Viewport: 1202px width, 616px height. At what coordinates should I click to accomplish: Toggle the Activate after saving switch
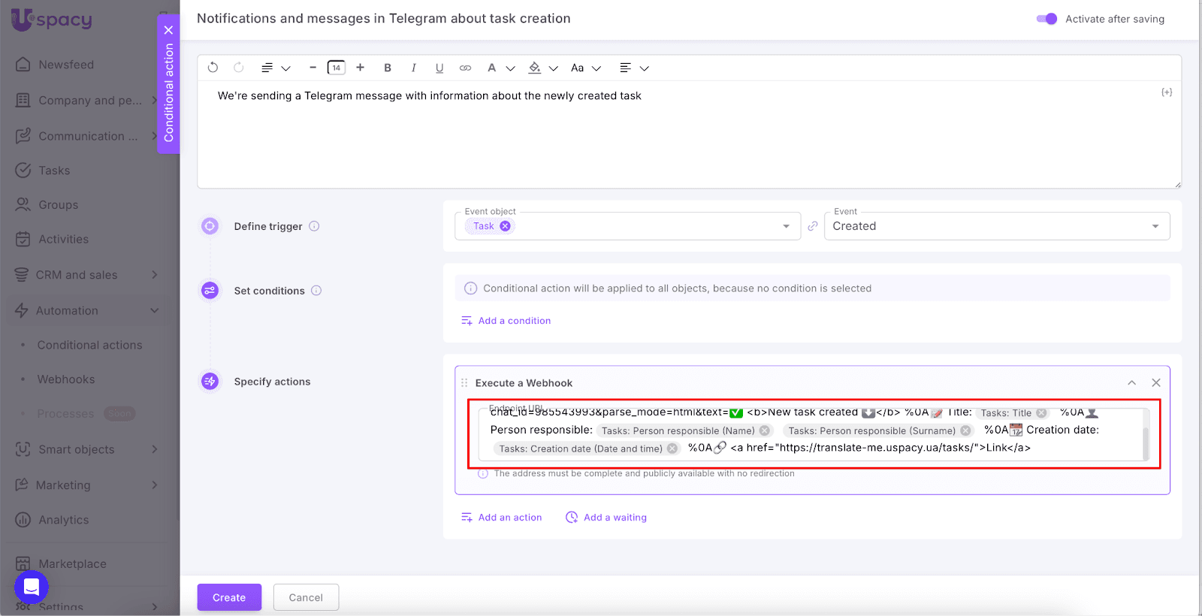tap(1046, 19)
